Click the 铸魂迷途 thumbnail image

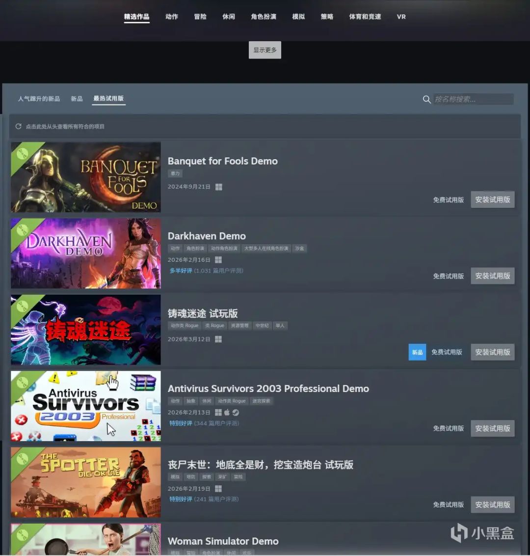coord(86,330)
